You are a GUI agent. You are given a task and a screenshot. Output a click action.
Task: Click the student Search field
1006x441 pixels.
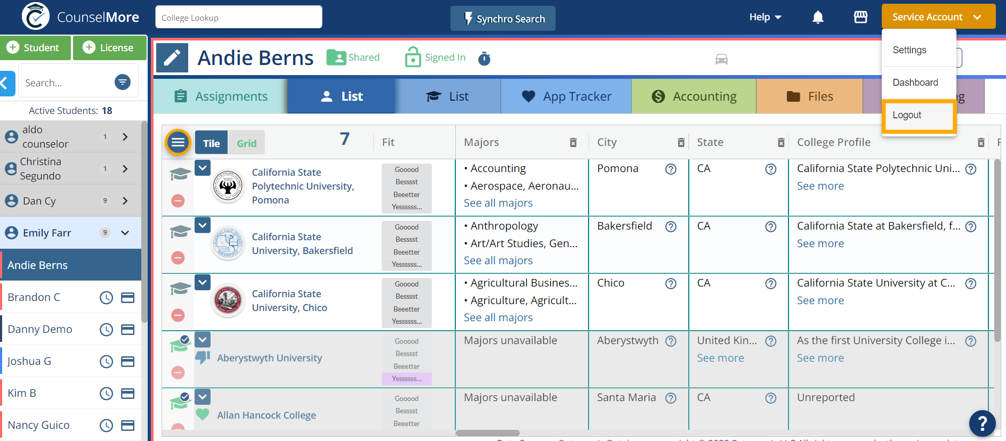click(67, 83)
